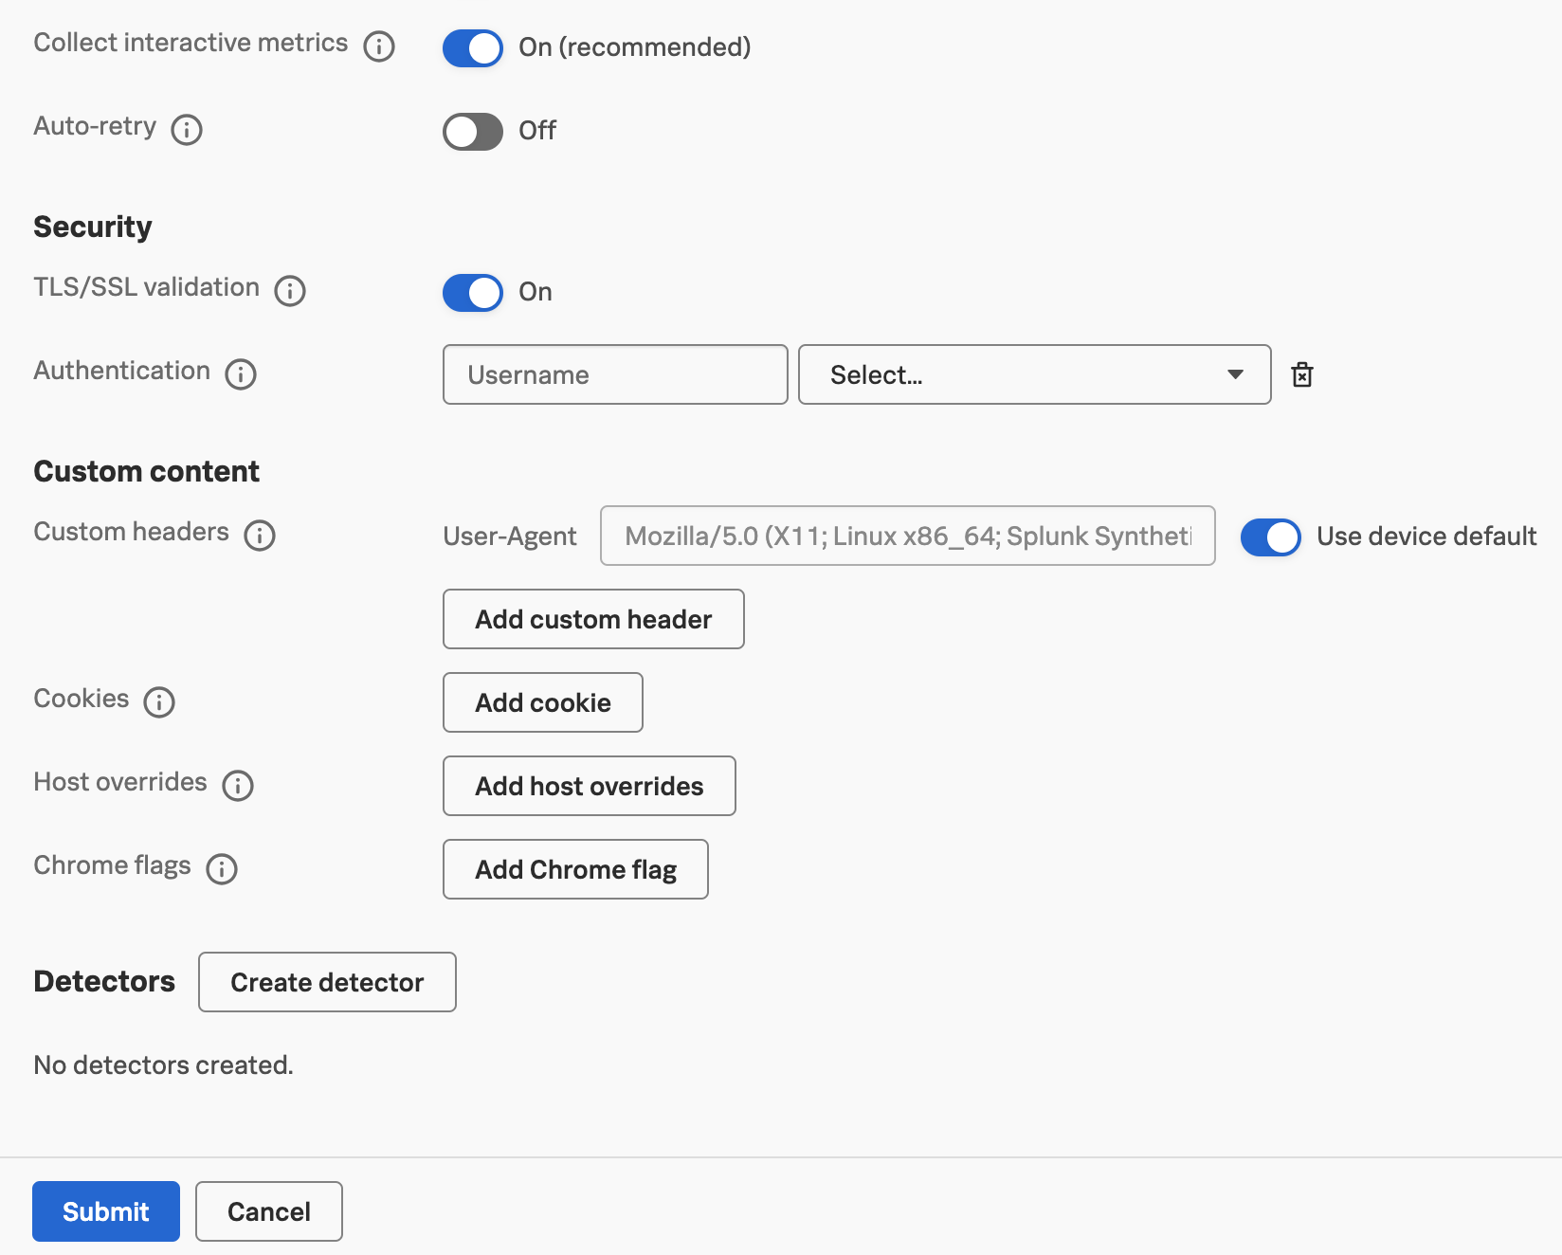Open the Auto-retry info tooltip

tap(187, 131)
